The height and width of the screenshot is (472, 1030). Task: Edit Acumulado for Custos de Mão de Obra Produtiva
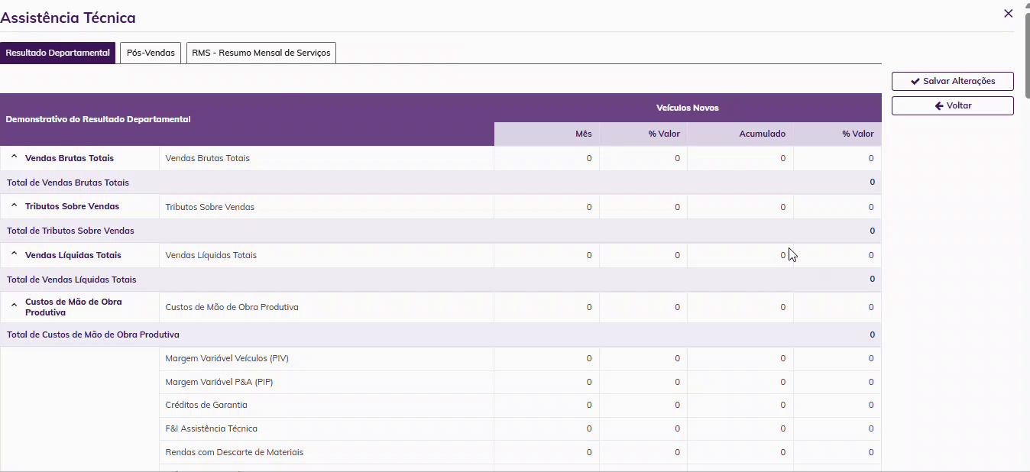tap(740, 307)
